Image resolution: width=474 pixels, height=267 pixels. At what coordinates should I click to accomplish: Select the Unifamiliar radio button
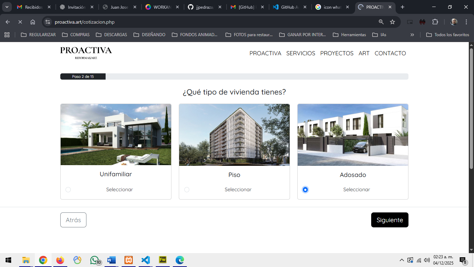(x=68, y=189)
